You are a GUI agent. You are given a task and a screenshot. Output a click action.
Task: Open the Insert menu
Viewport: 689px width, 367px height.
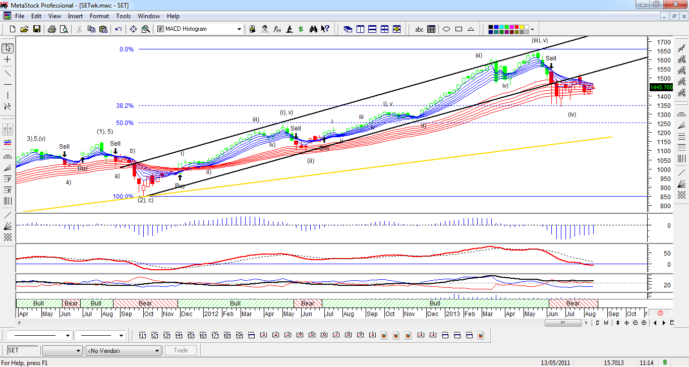coord(75,16)
